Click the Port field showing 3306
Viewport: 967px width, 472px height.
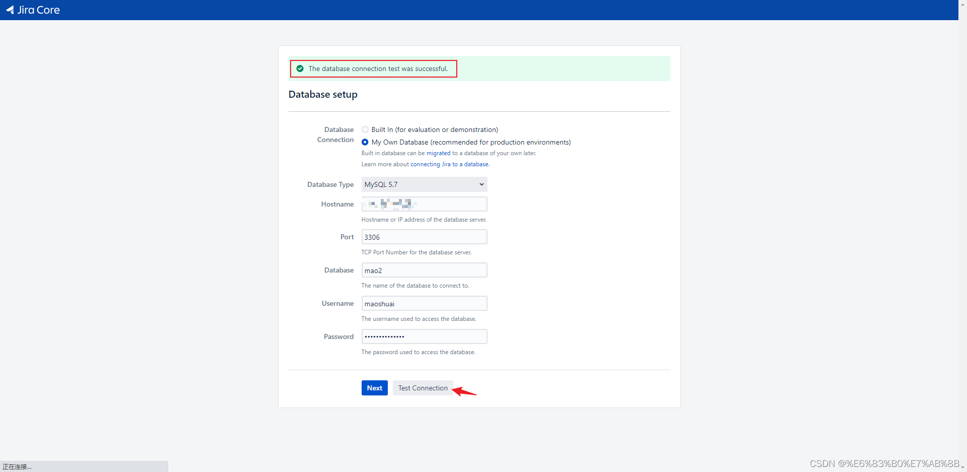[424, 237]
